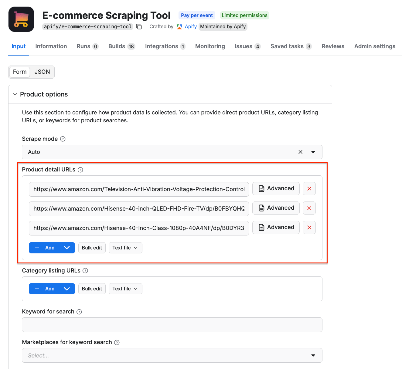The image size is (402, 369).
Task: Click the Product detail URLs question mark icon
Action: (80, 170)
